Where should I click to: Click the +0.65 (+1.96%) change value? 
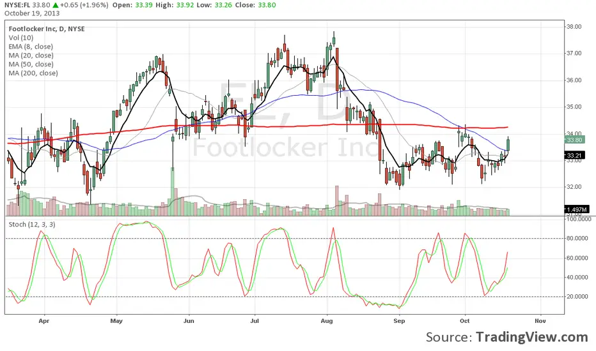point(84,5)
